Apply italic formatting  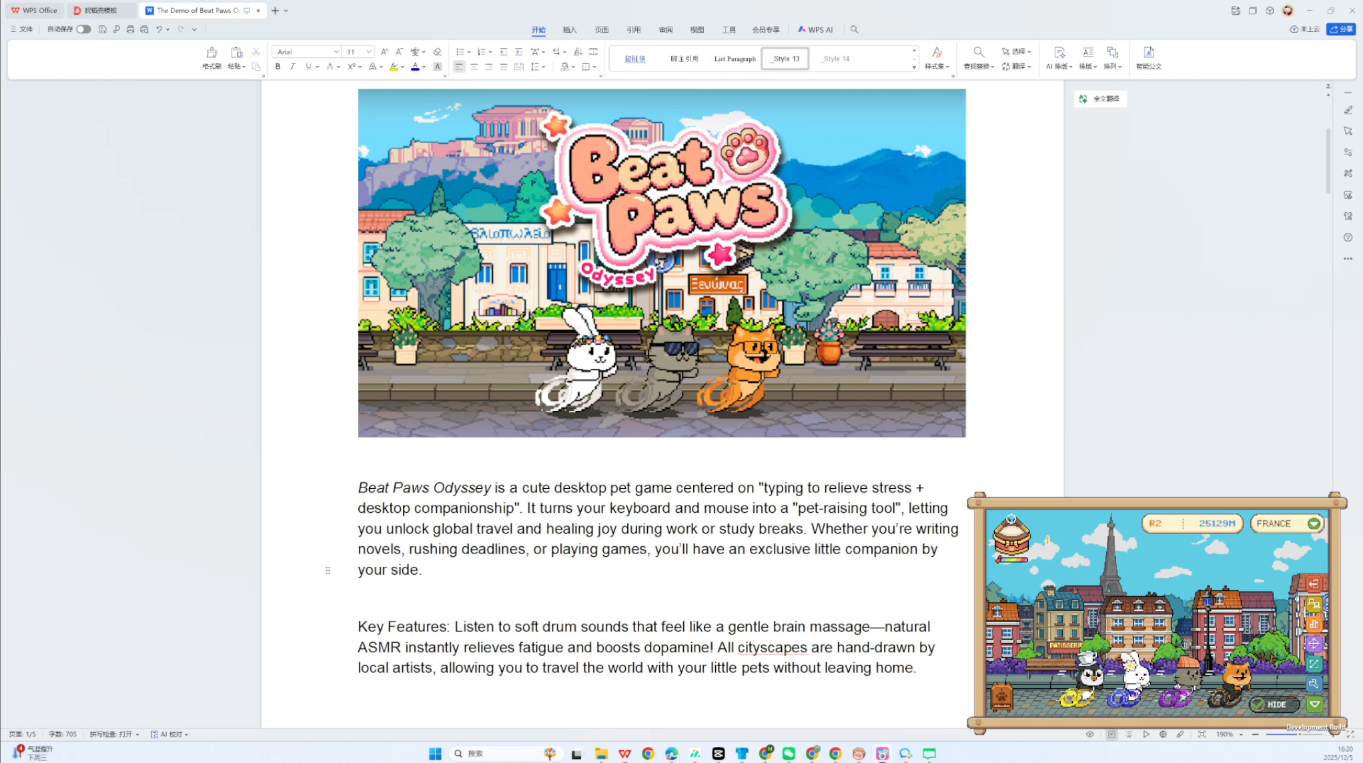coord(293,67)
